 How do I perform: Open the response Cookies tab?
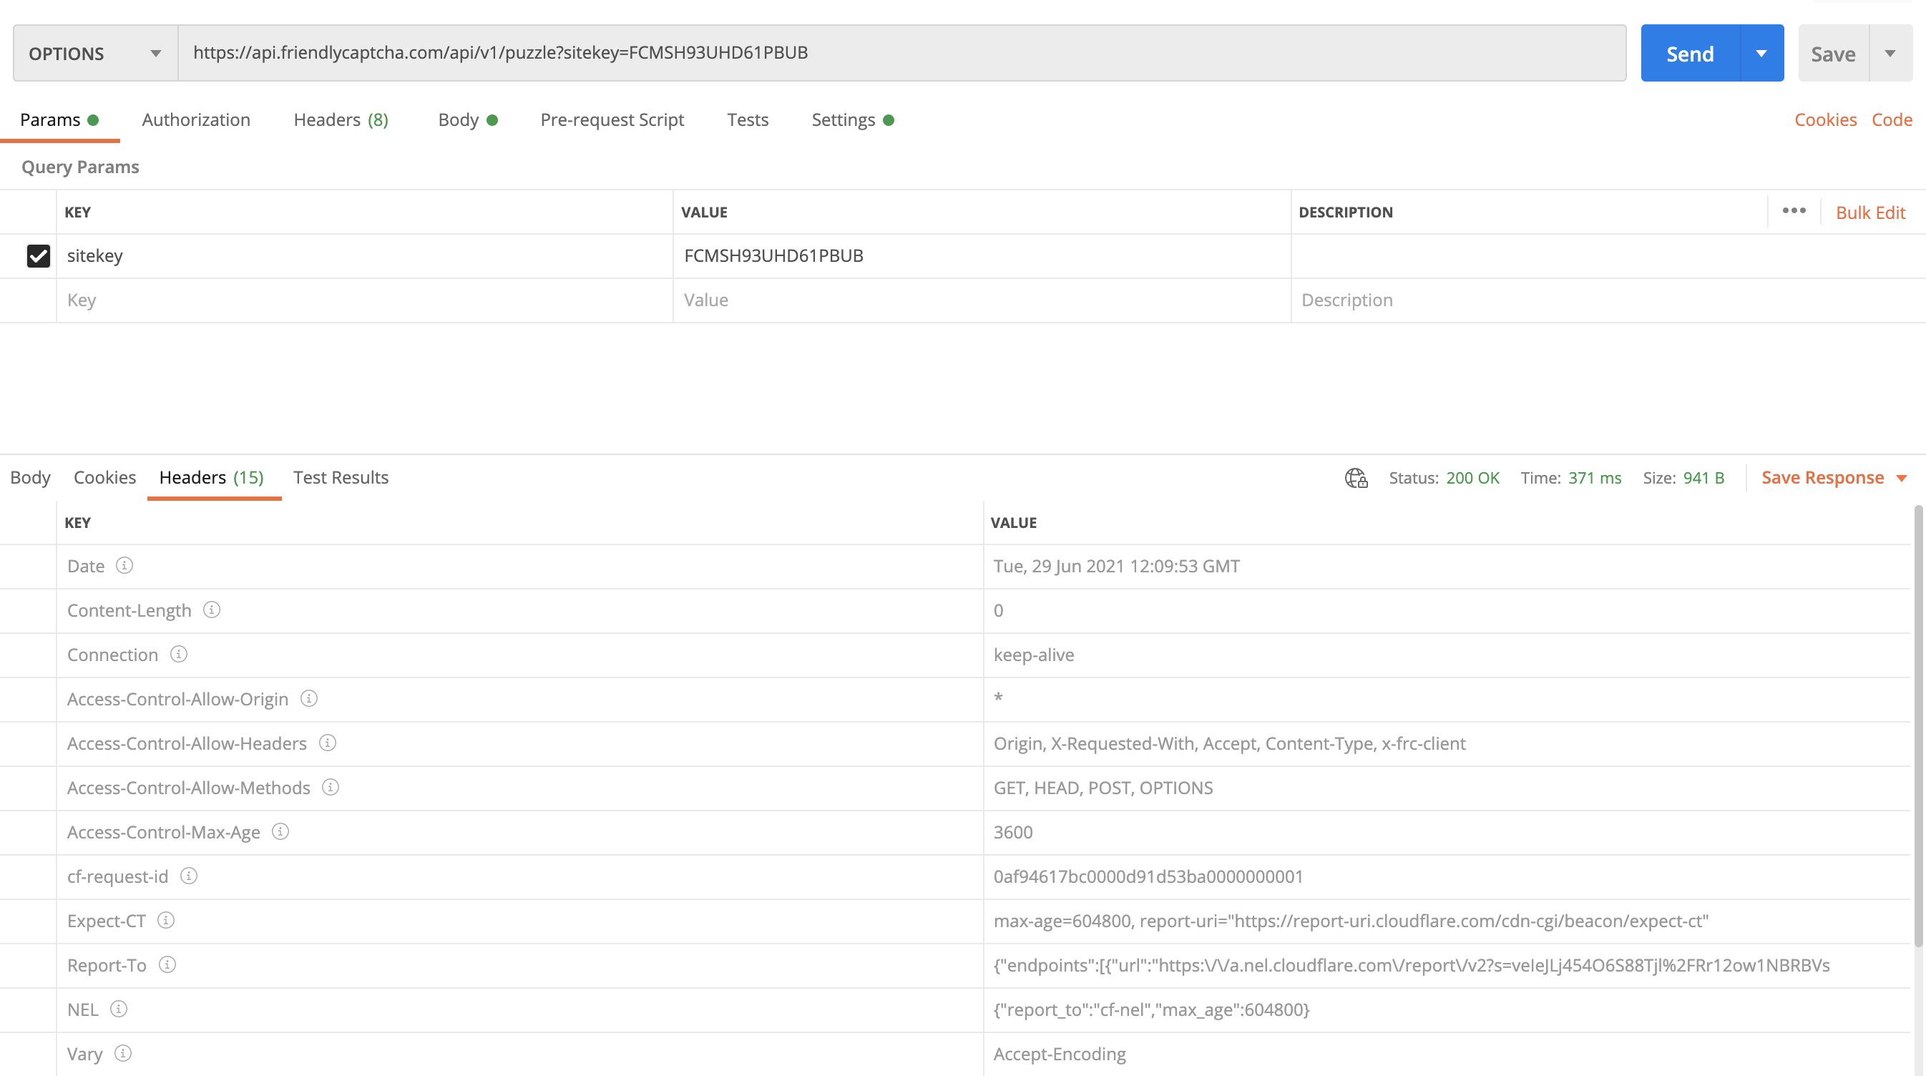(104, 477)
